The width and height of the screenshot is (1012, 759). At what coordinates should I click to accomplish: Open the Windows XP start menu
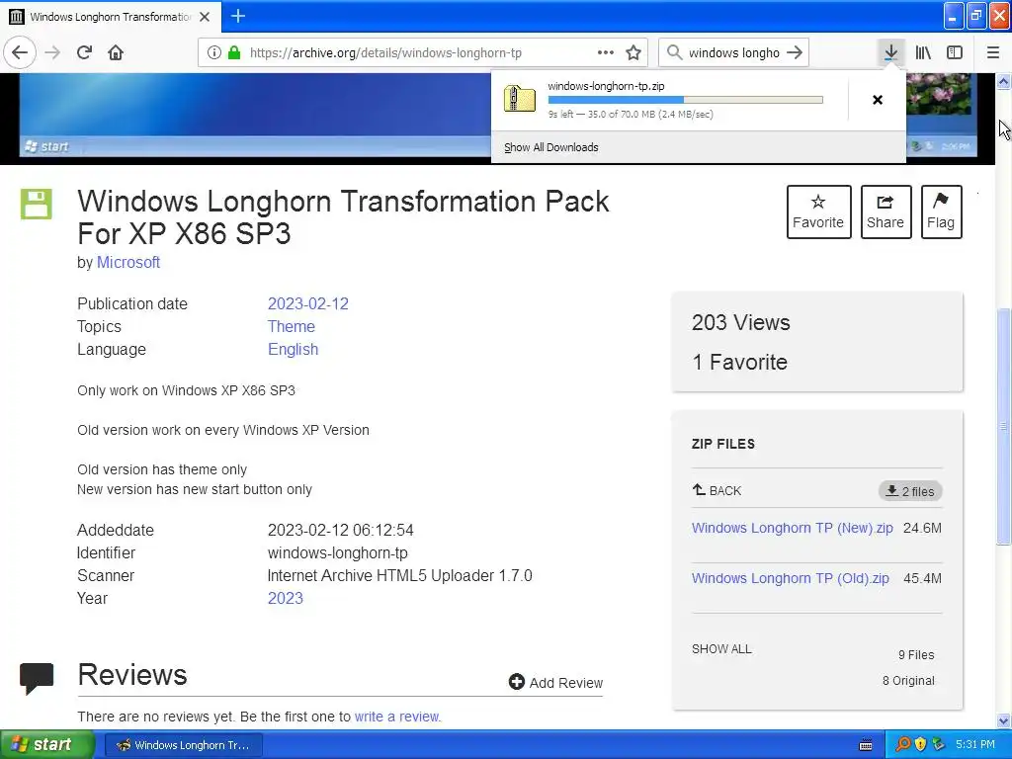[47, 745]
